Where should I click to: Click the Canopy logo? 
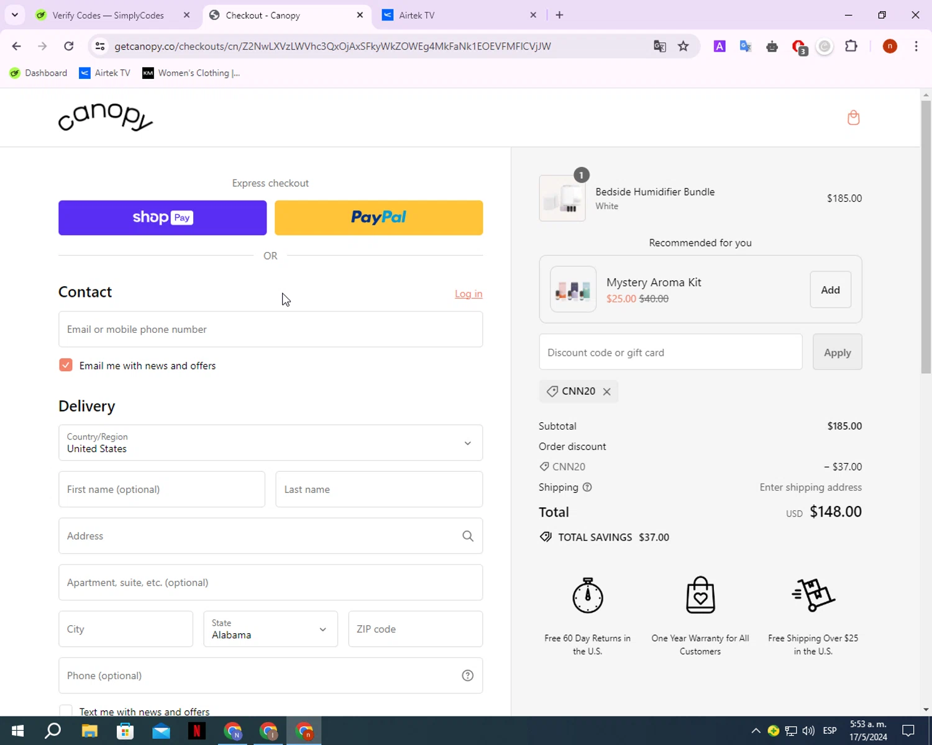[x=106, y=117]
